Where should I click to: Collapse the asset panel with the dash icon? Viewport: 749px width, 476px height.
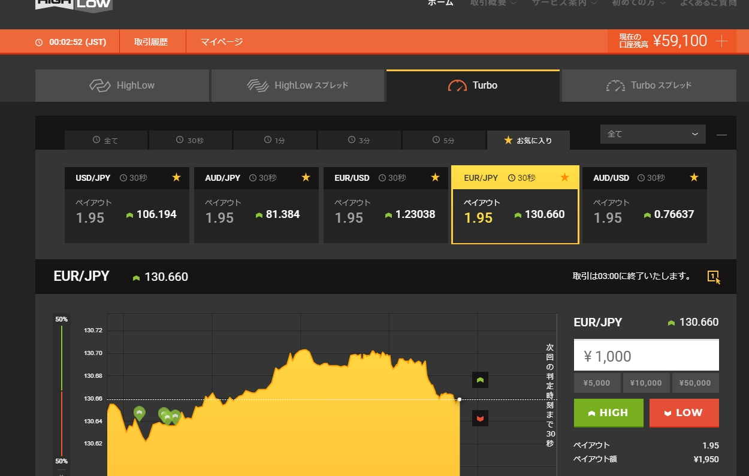coord(721,135)
